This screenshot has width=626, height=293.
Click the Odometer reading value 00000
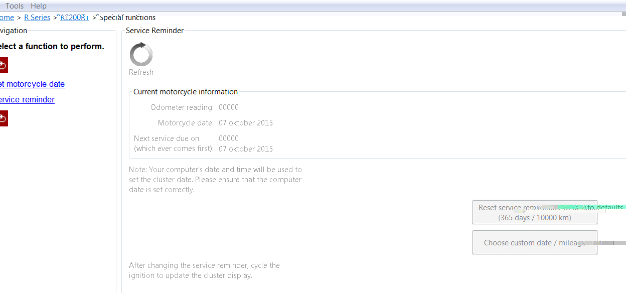coord(229,107)
